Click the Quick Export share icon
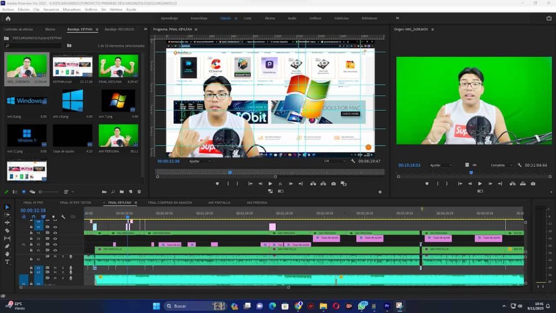556x313 pixels. pyautogui.click(x=548, y=18)
